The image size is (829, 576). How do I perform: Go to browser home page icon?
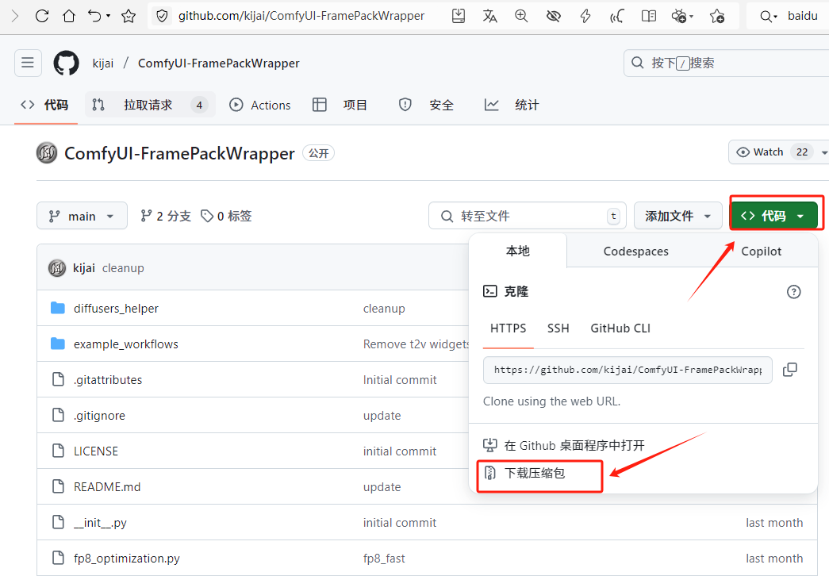[x=69, y=16]
